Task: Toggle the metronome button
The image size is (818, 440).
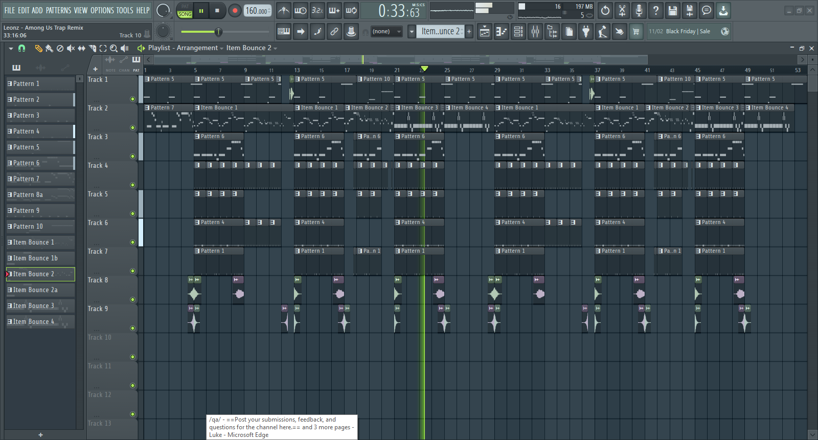Action: pos(284,10)
